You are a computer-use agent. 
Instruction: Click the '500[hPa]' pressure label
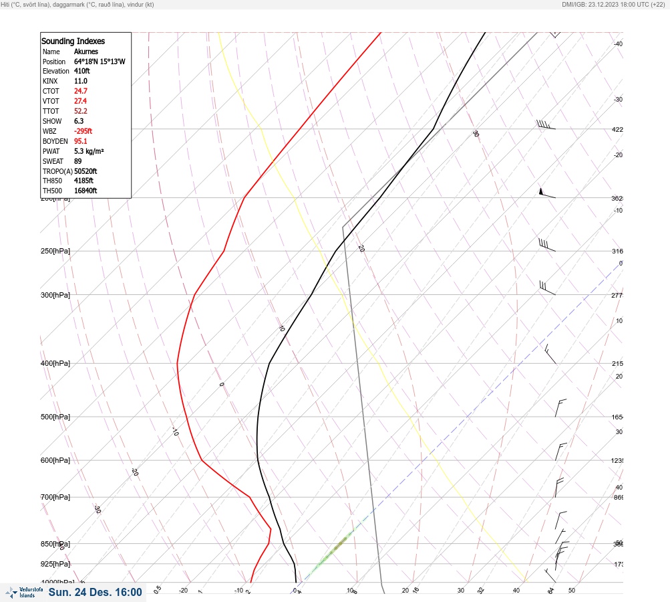[55, 417]
